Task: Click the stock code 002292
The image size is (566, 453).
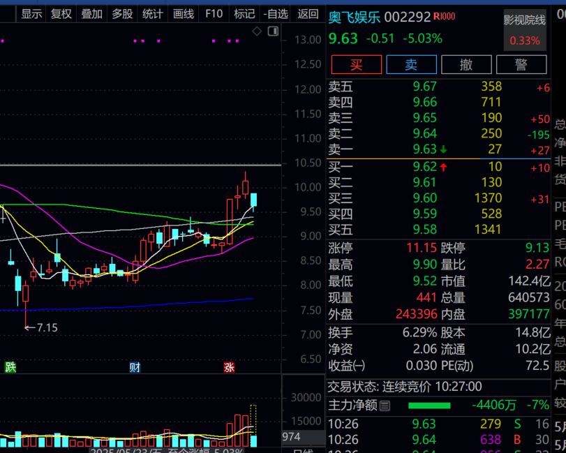Action: click(x=407, y=17)
